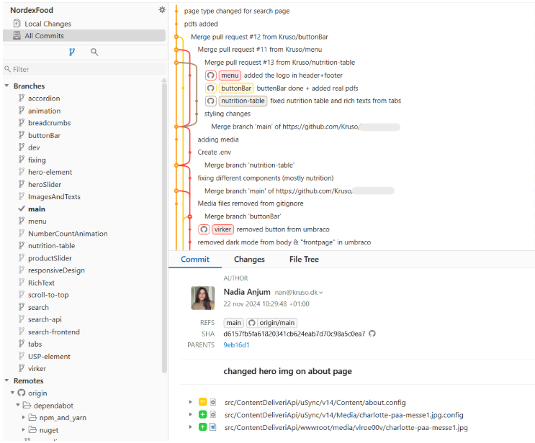This screenshot has height=443, width=535.
Task: Click the branch view icon above the filter
Action: pyautogui.click(x=72, y=52)
